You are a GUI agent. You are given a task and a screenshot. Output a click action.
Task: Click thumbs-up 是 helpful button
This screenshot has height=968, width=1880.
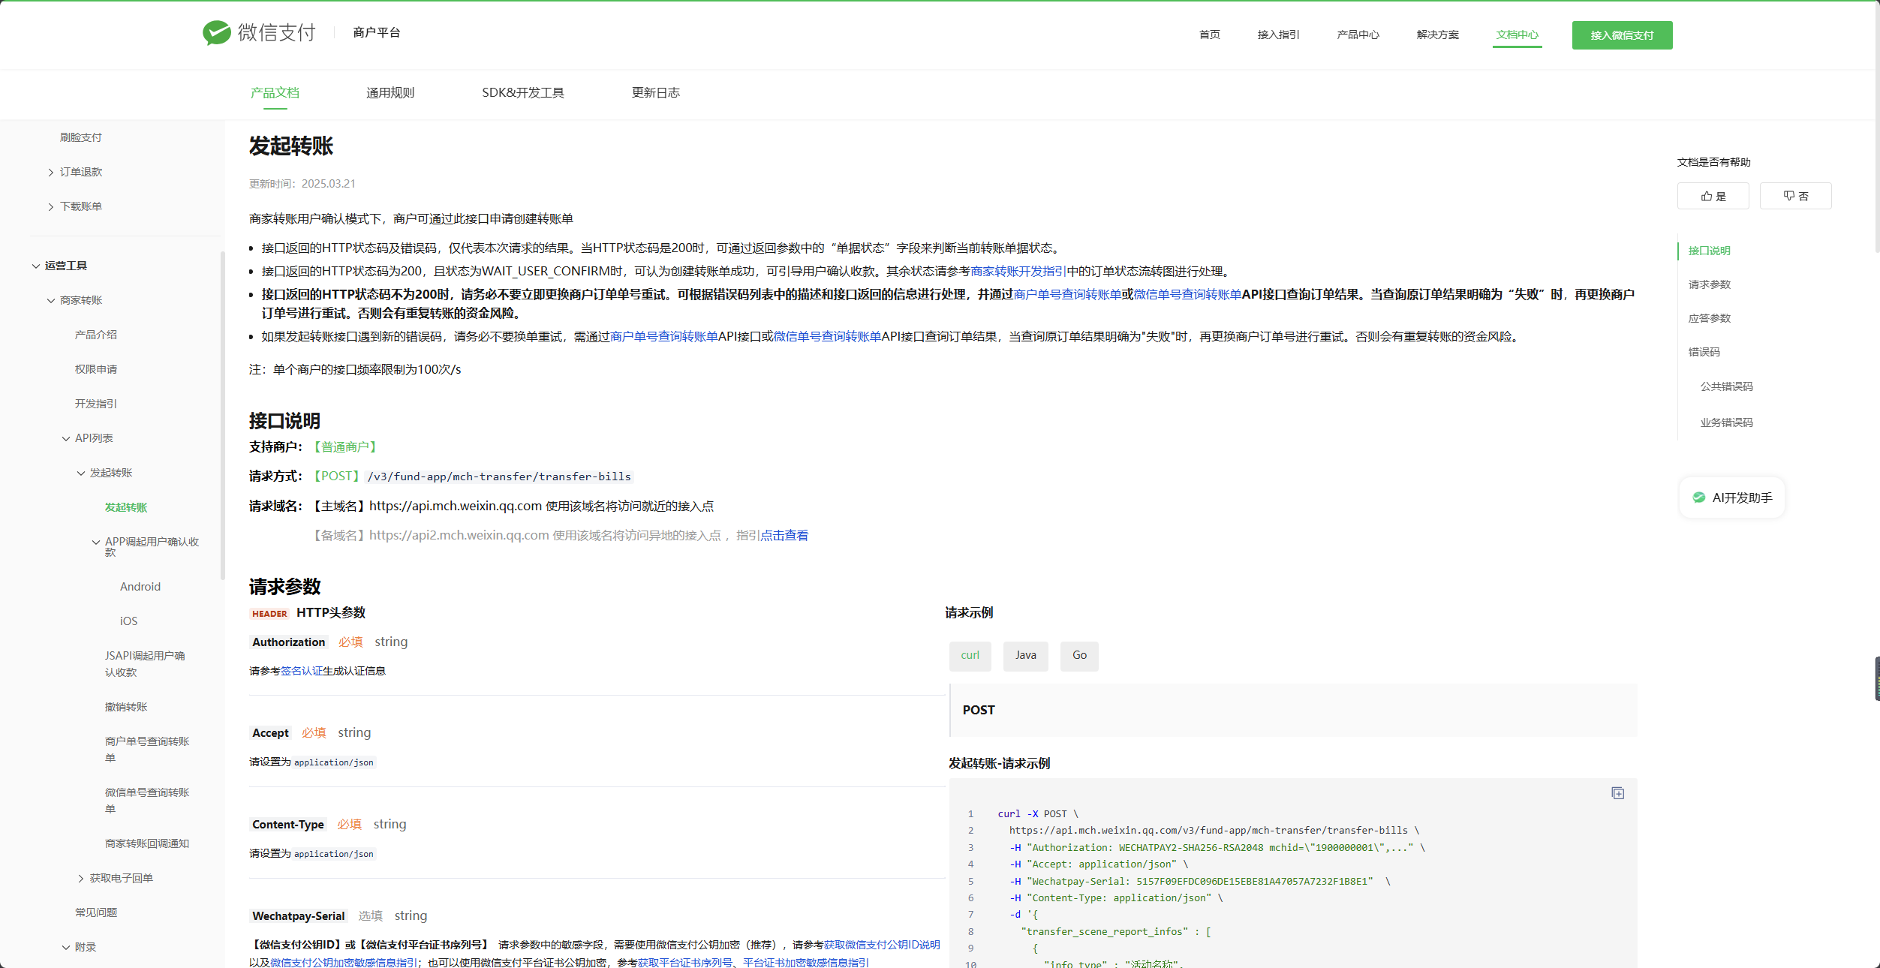pyautogui.click(x=1713, y=197)
